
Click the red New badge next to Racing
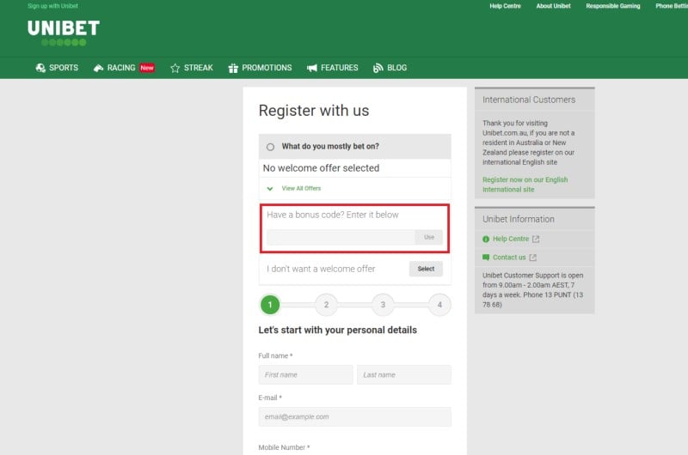coord(147,68)
